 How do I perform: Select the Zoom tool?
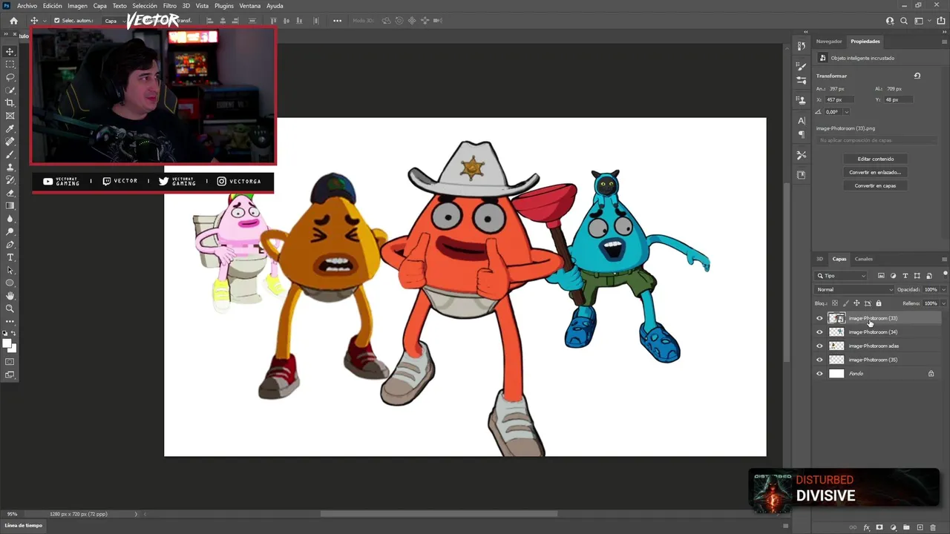pyautogui.click(x=10, y=309)
